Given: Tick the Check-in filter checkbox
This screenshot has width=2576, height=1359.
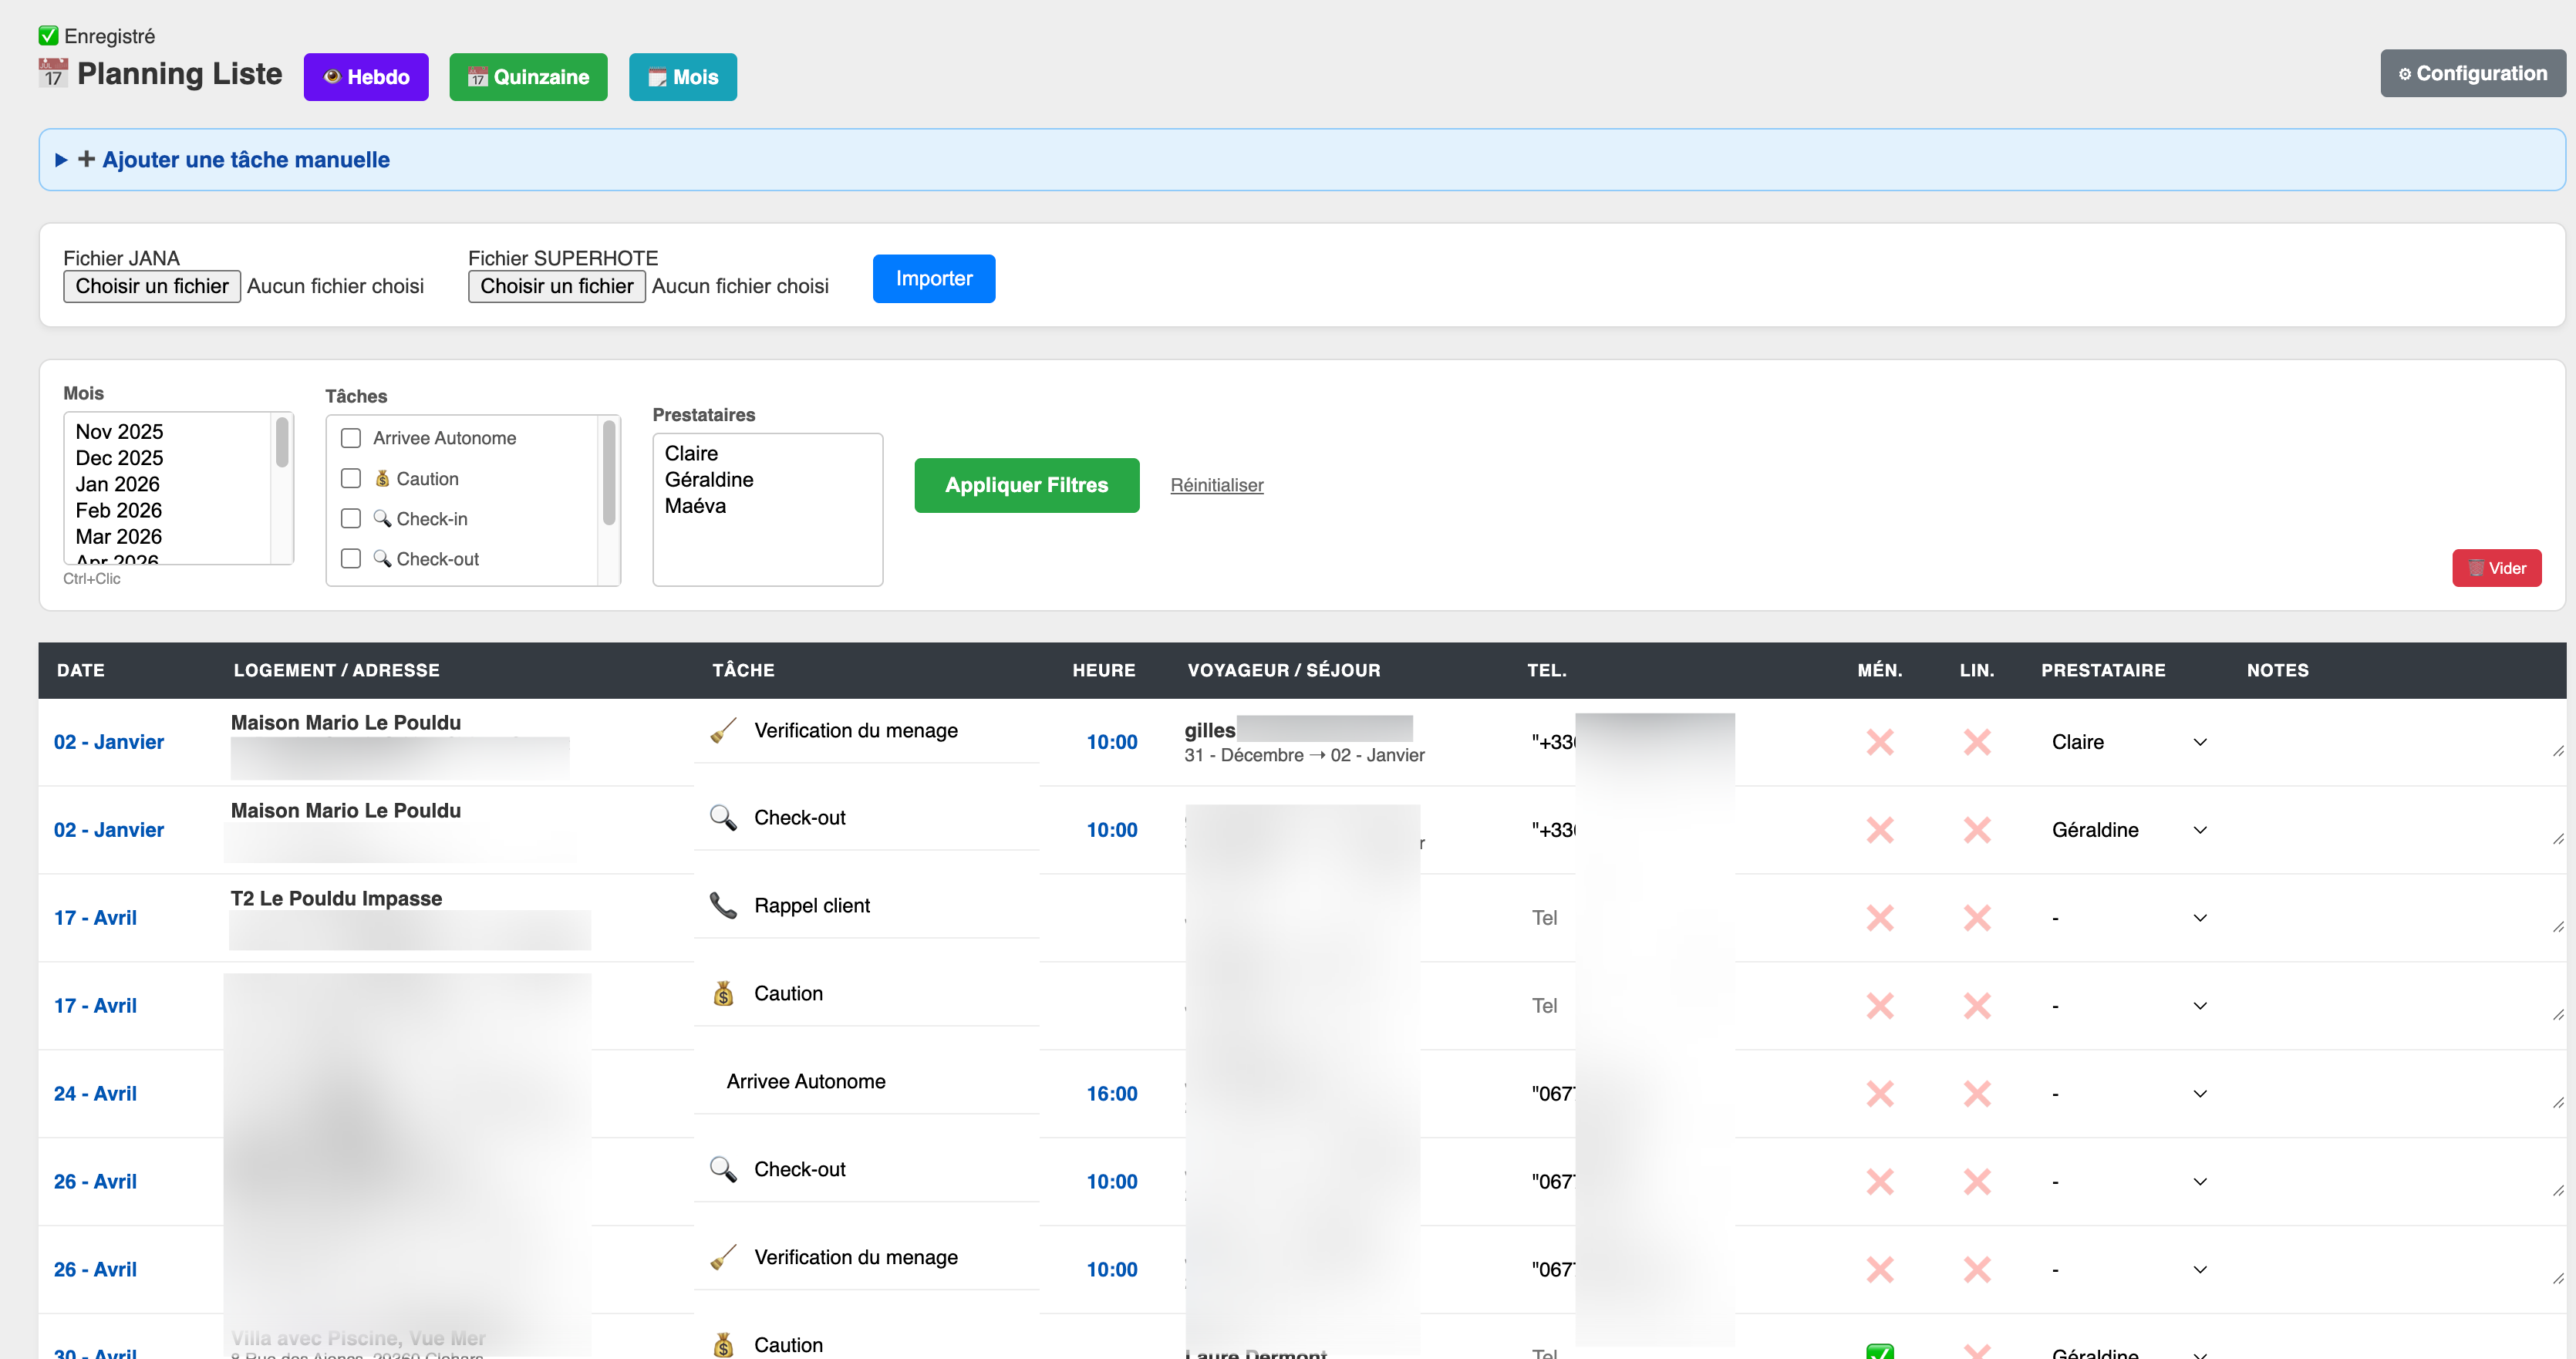Looking at the screenshot, I should coord(351,518).
